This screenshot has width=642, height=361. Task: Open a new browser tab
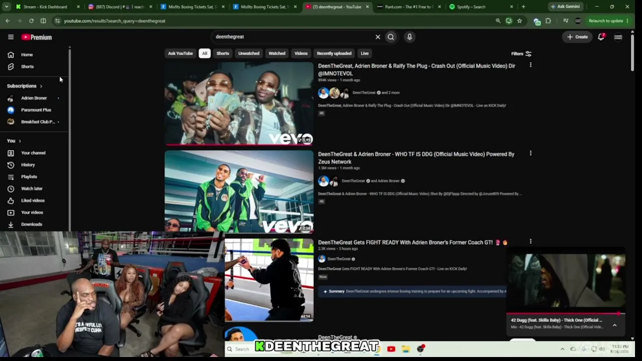[523, 7]
